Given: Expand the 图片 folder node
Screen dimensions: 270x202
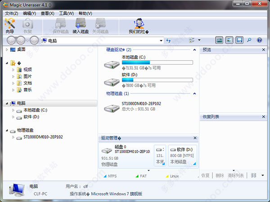Looking at the screenshot, I should [13, 76].
